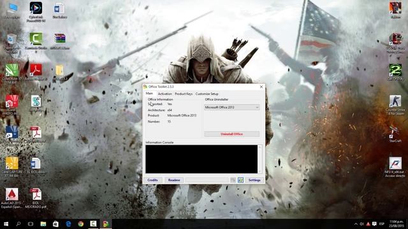Screen dimensions: 408x229
Task: Click the Office Toolkit title bar icon
Action: click(145, 87)
